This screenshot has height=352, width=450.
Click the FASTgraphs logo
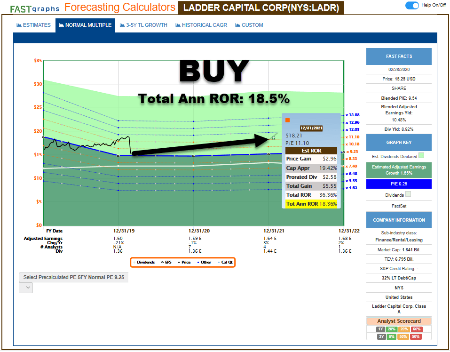click(x=35, y=8)
